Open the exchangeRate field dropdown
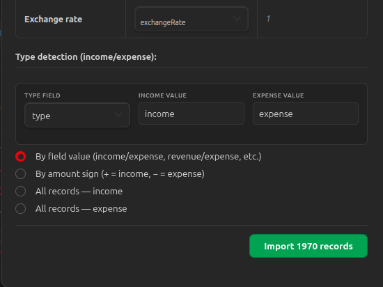Screen dimensions: 383x287 coord(191,19)
